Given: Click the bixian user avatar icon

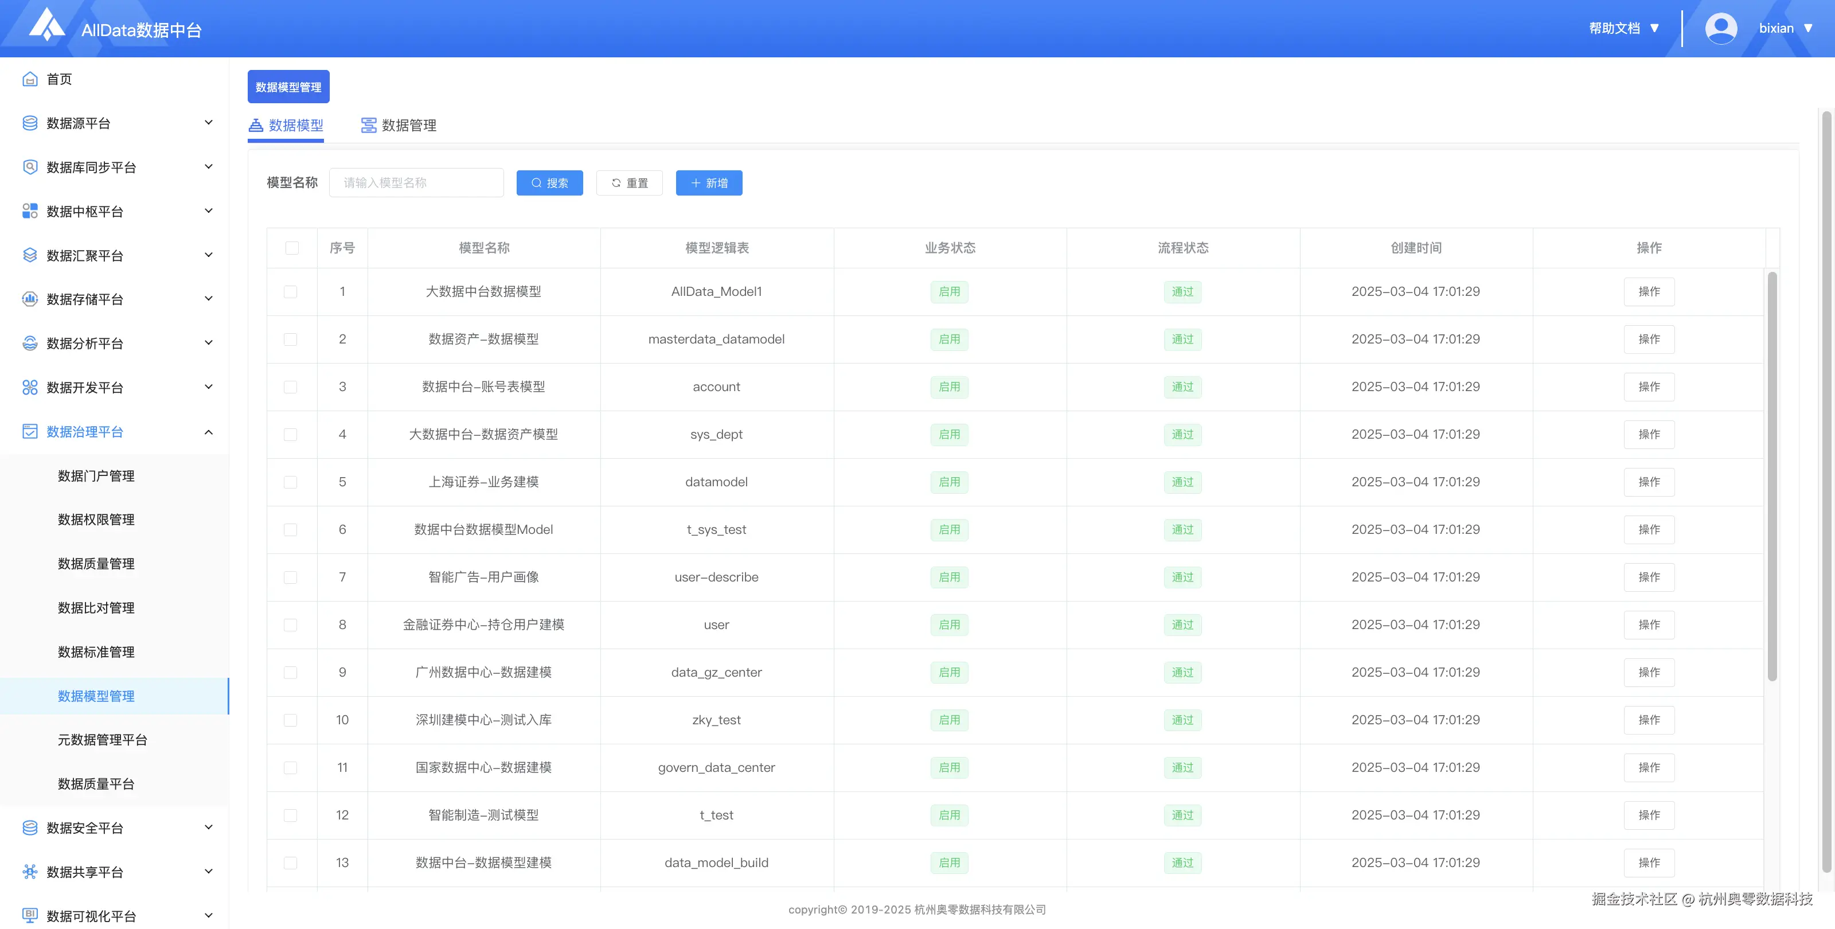Looking at the screenshot, I should 1720,29.
